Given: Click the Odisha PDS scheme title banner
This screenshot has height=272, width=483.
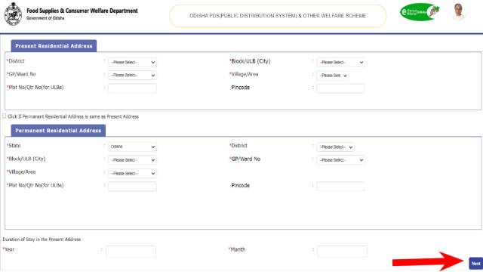Looking at the screenshot, I should [x=278, y=16].
